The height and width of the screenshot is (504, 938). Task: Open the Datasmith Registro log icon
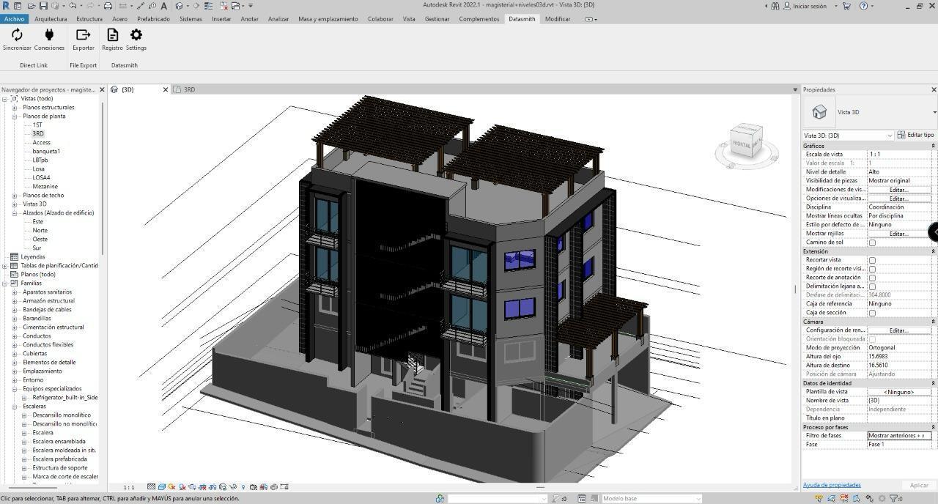click(x=112, y=35)
